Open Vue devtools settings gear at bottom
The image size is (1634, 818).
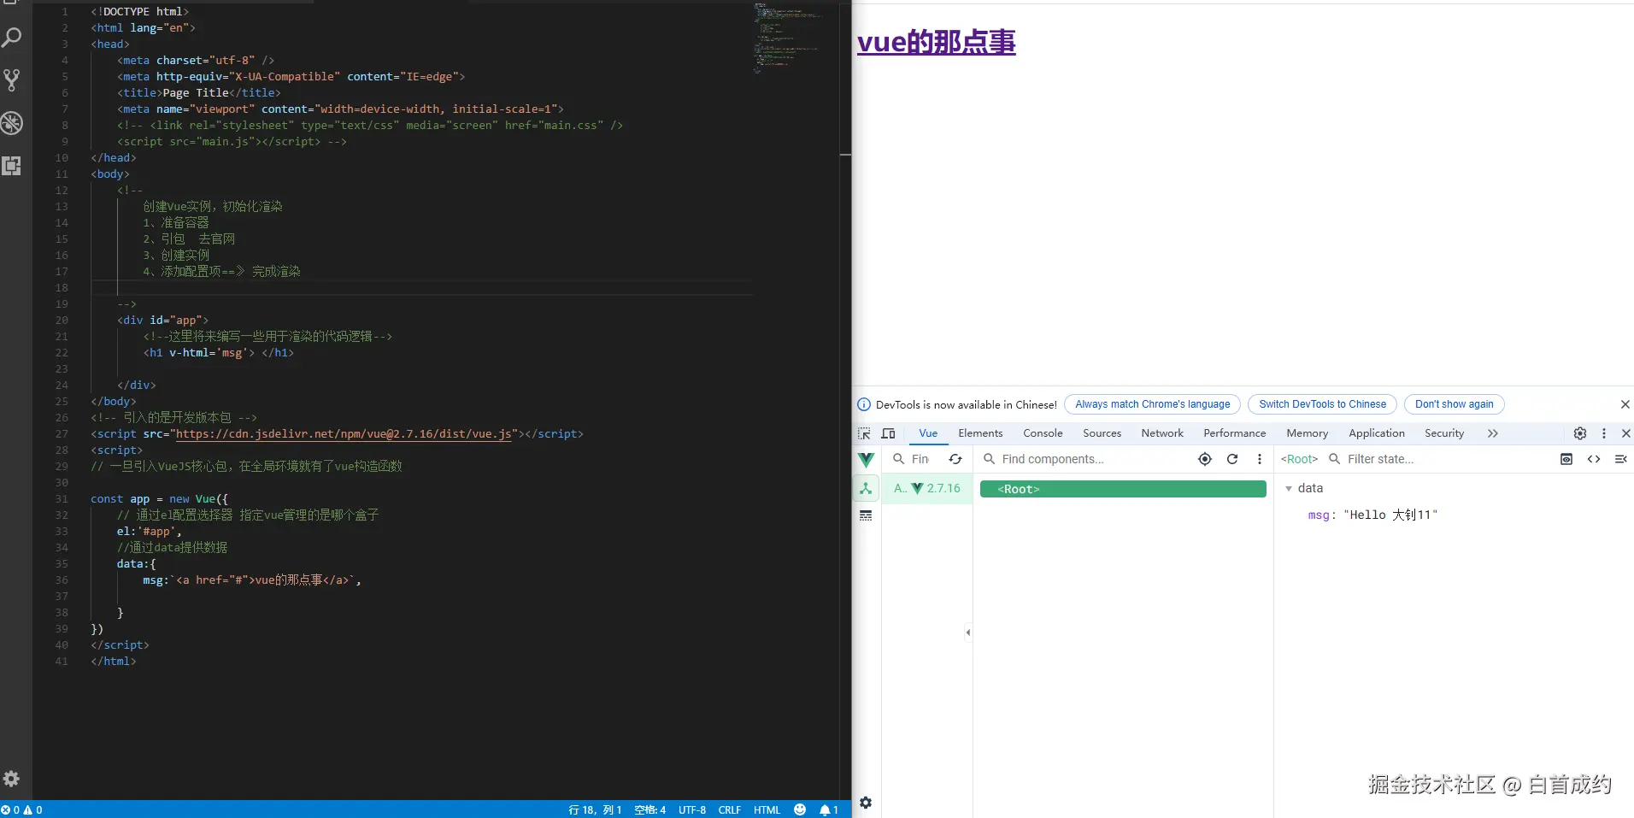click(x=866, y=803)
